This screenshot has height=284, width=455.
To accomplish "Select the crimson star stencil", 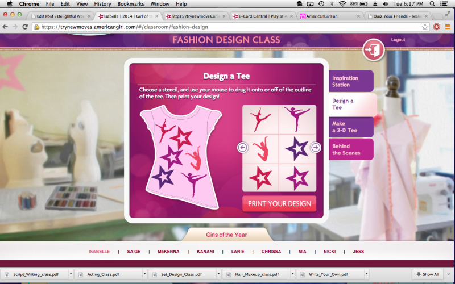I will [260, 178].
